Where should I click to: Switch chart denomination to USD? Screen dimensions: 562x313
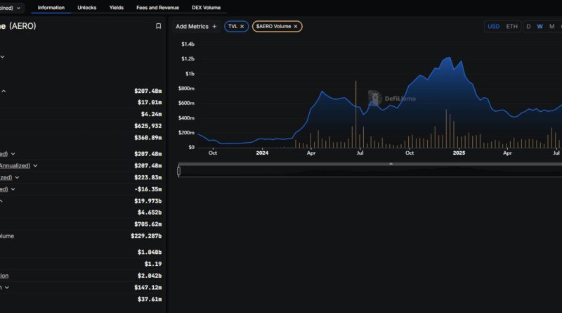[x=493, y=27]
